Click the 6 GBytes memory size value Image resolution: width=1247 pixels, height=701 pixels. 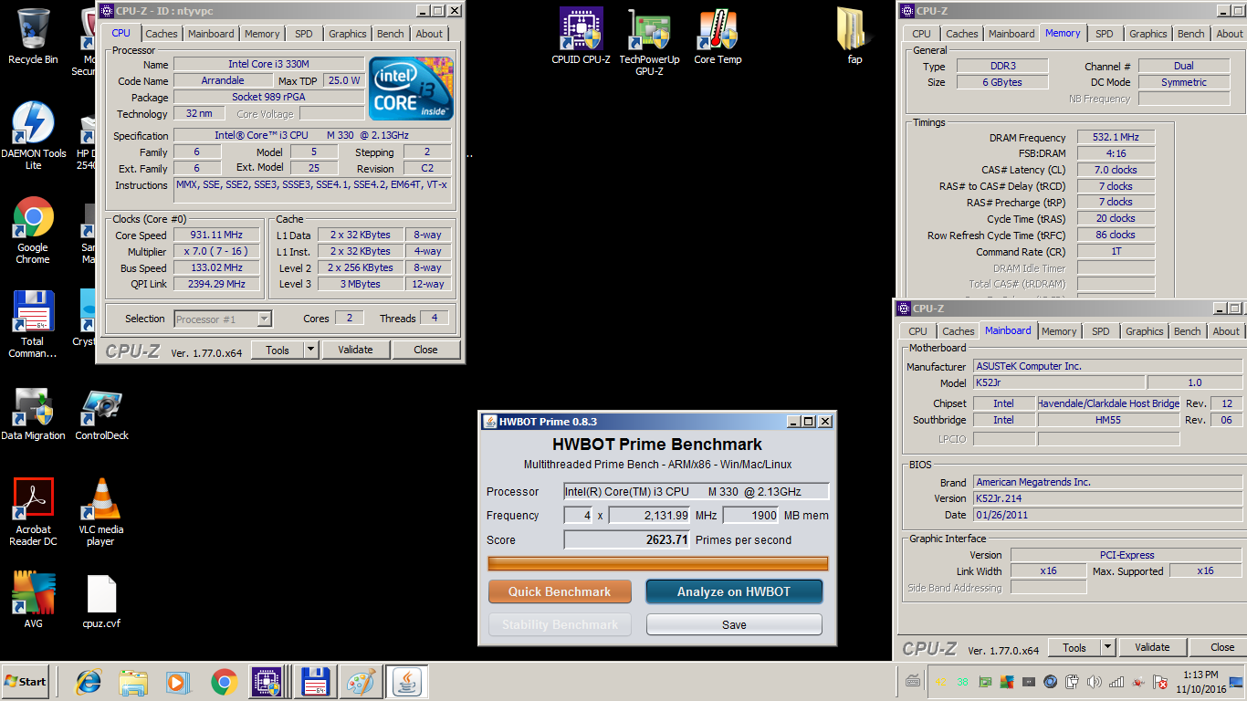coord(1002,82)
